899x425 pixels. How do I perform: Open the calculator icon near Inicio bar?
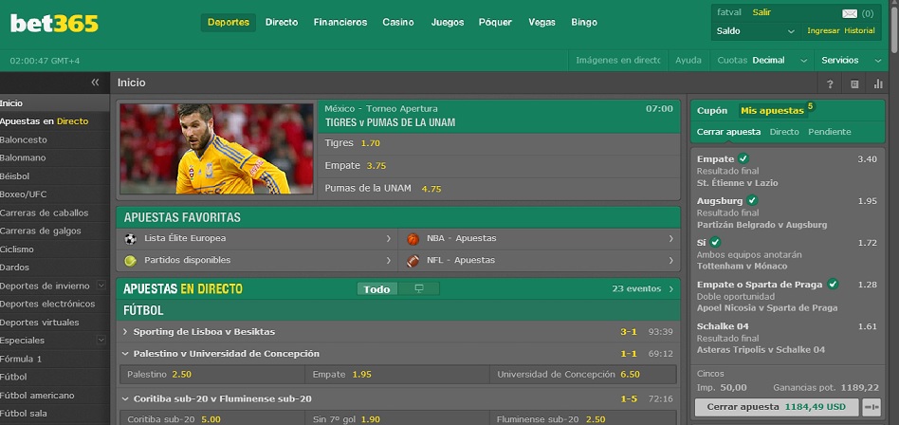854,83
